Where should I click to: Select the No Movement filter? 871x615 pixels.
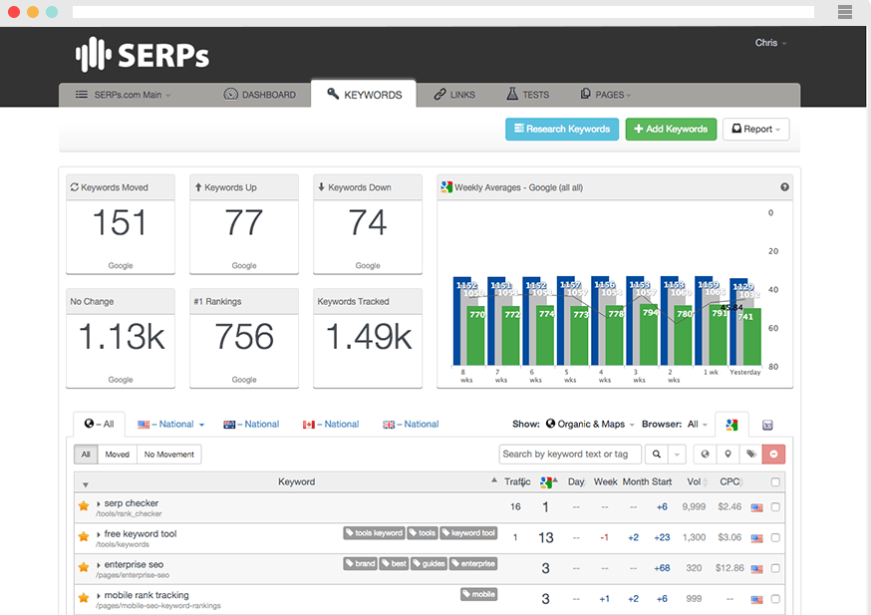168,454
